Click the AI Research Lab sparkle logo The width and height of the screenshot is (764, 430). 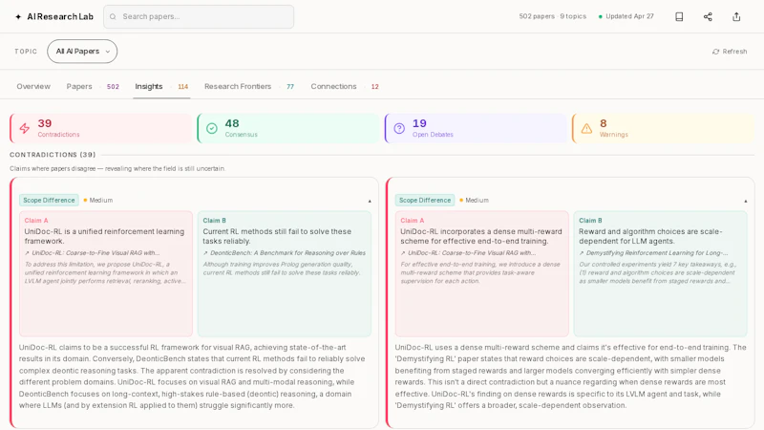pos(18,16)
